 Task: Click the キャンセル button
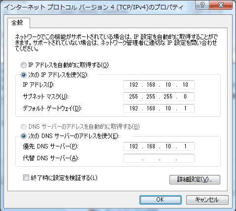click(x=207, y=200)
